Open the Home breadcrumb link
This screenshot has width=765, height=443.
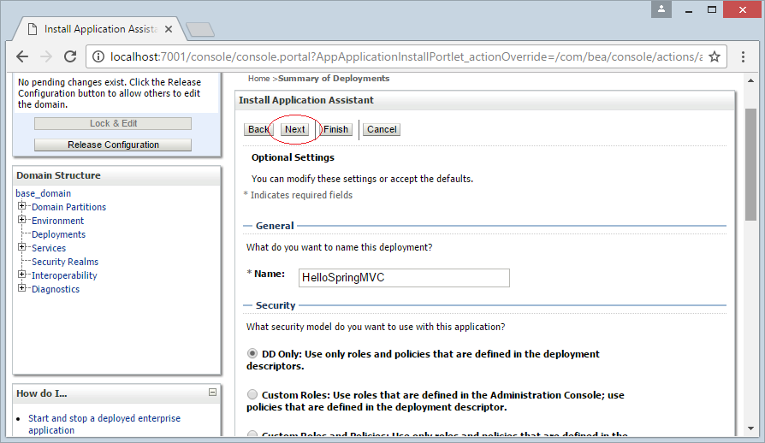coord(258,79)
